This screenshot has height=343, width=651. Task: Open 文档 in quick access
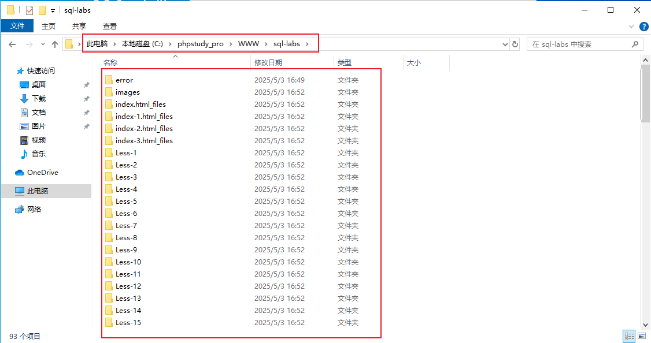pyautogui.click(x=39, y=113)
